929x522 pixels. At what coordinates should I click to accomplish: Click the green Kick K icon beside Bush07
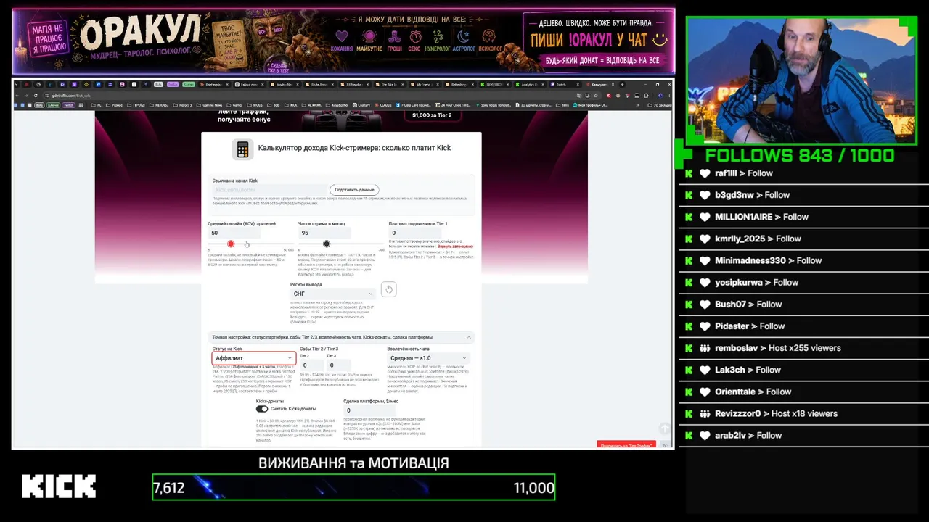point(689,304)
